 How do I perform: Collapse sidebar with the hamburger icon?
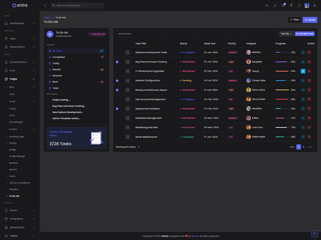coord(45,6)
